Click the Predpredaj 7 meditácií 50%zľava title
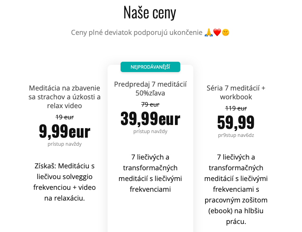Viewport: 302px width, 232px height. point(150,89)
